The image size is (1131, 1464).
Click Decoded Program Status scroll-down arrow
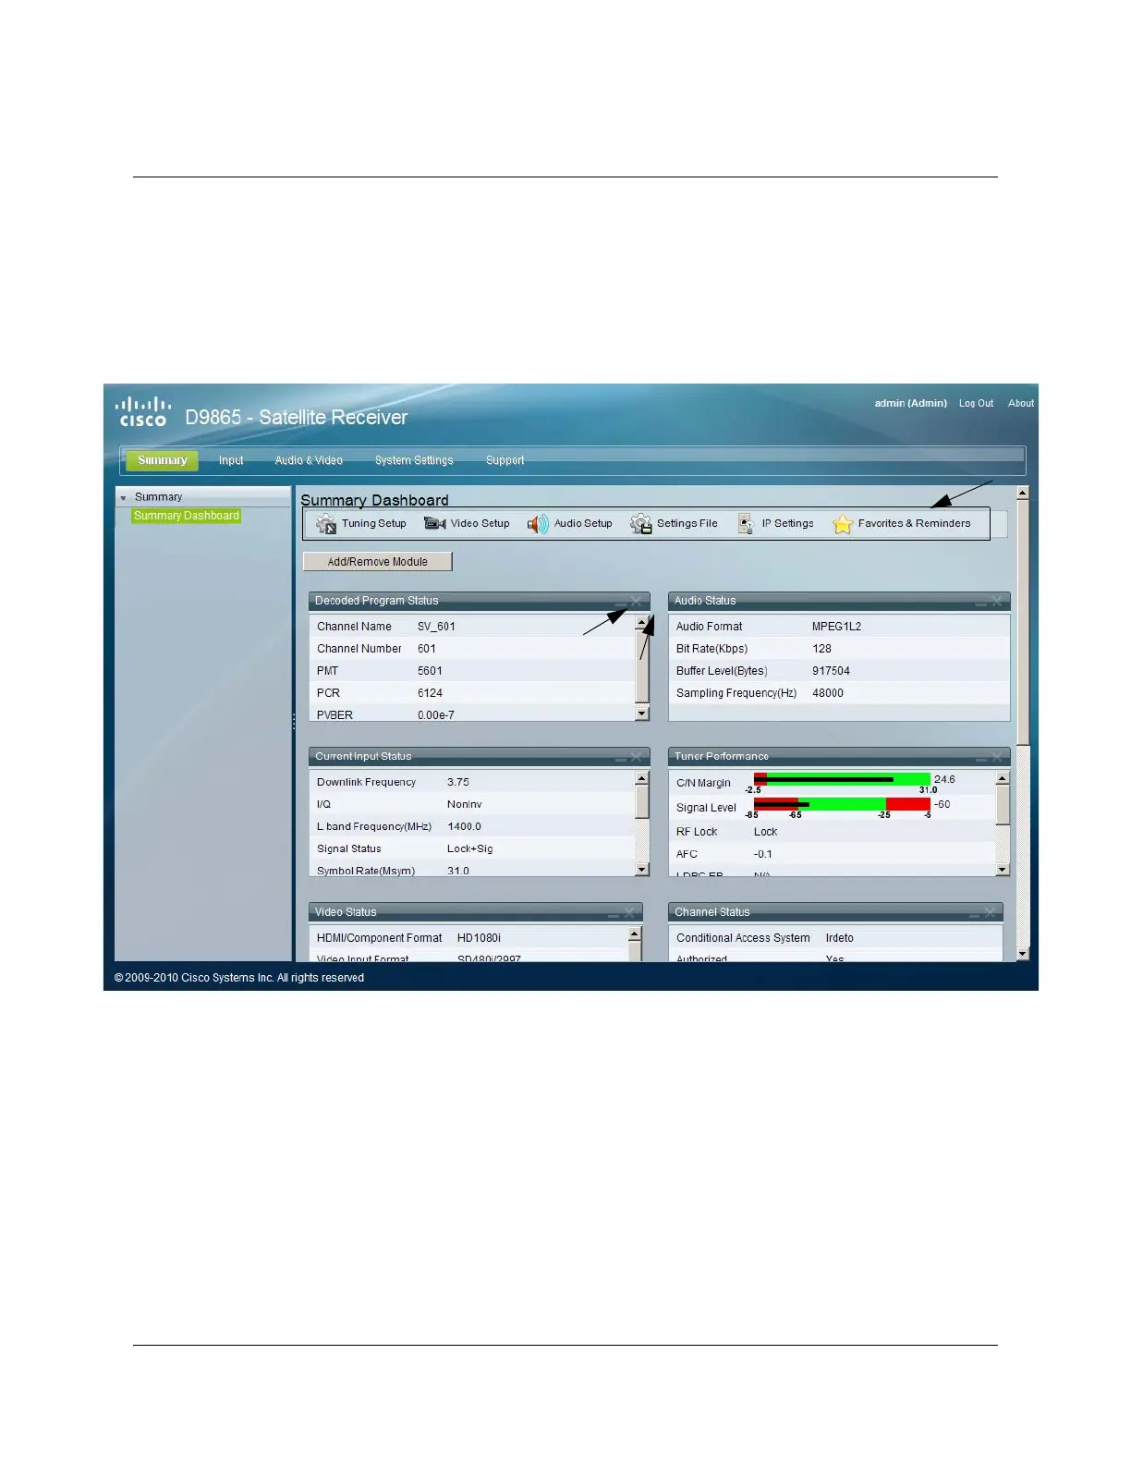(642, 714)
